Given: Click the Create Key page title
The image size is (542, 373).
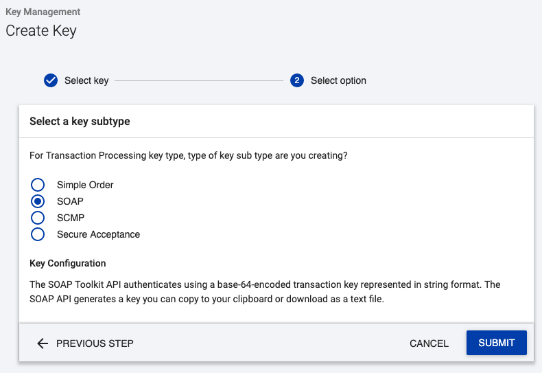Looking at the screenshot, I should point(41,31).
